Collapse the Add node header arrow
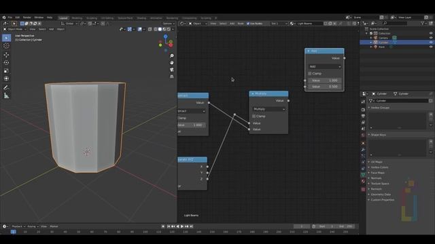 (308, 51)
